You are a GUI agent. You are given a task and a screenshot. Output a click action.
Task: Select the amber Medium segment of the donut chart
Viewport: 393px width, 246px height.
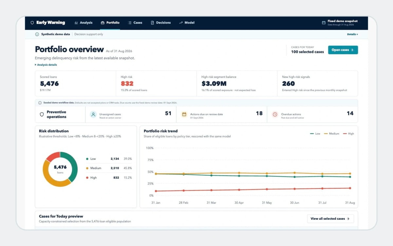click(x=51, y=179)
